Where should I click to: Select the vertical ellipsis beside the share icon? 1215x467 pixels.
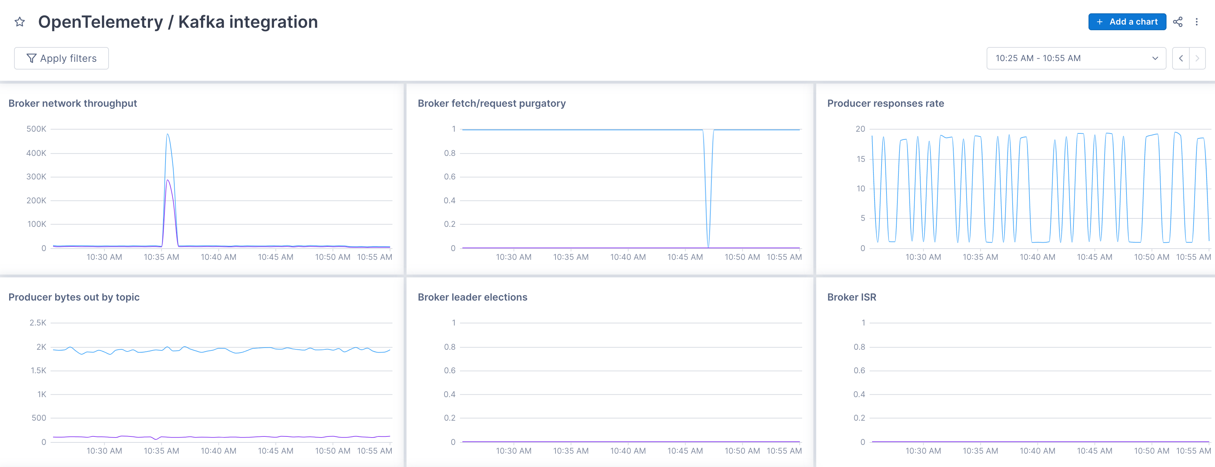1197,22
